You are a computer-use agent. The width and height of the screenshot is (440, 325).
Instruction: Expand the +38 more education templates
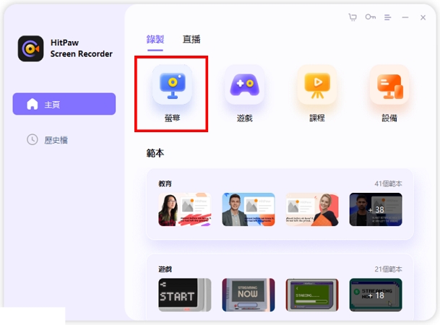376,209
